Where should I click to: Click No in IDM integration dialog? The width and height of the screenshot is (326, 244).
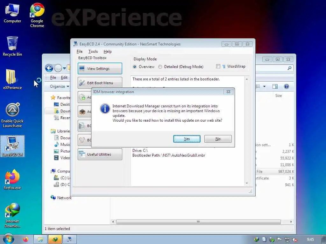point(218,139)
